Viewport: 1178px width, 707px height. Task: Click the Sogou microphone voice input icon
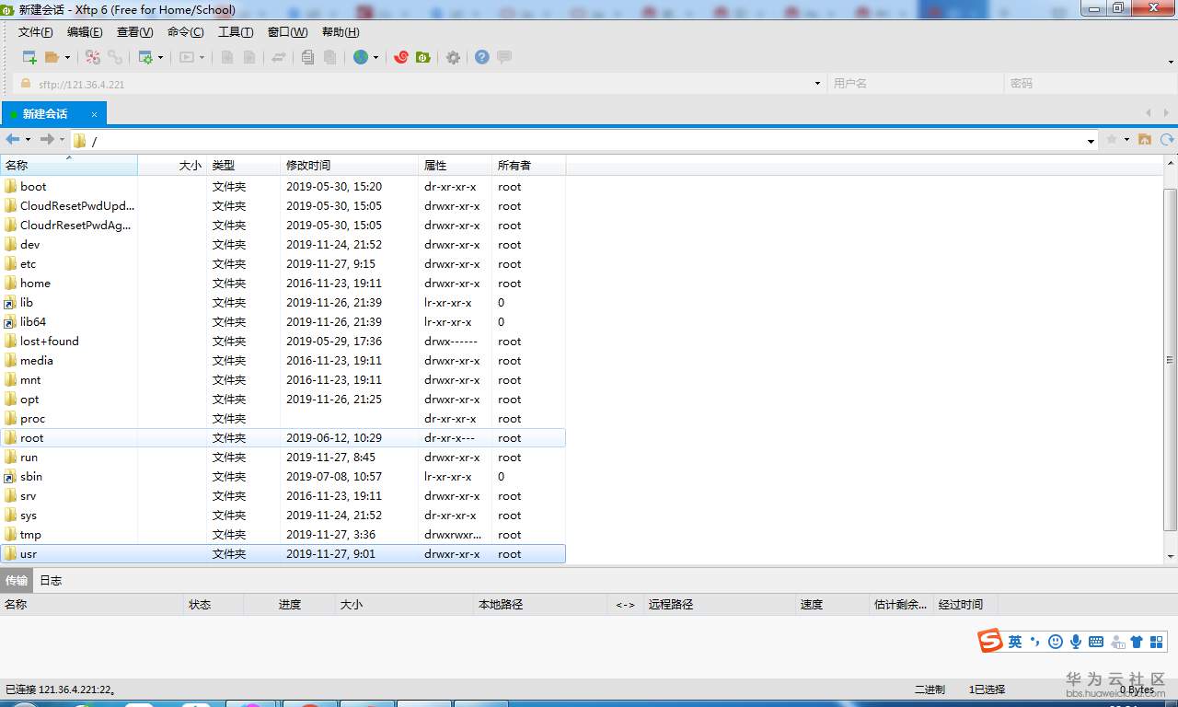pyautogui.click(x=1076, y=642)
